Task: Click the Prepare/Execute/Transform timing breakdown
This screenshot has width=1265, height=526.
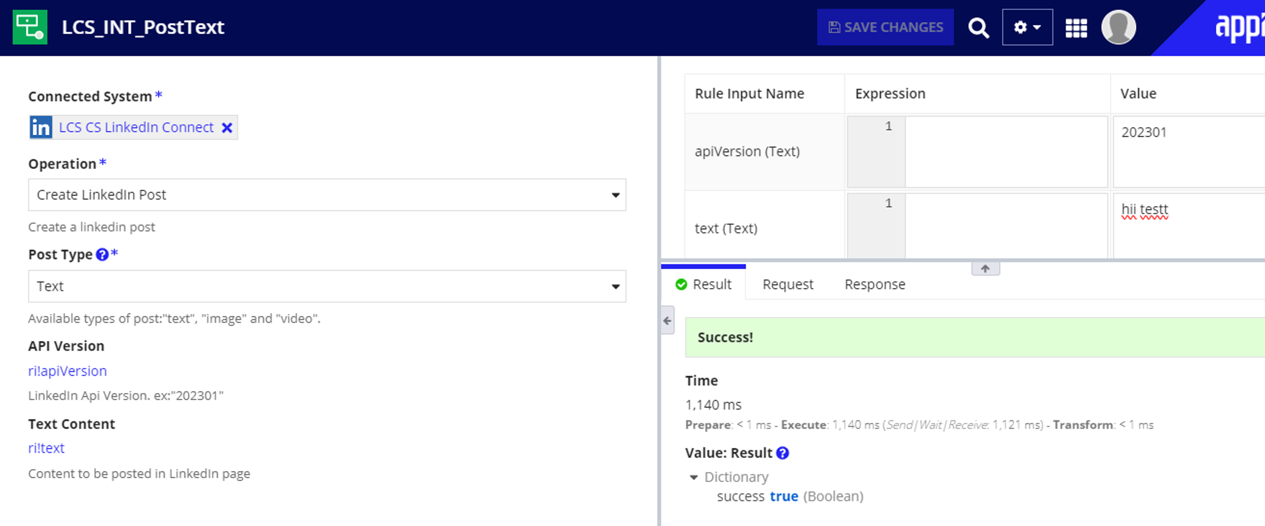Action: [x=919, y=425]
